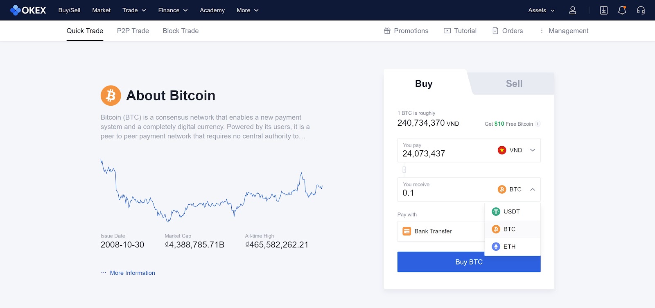This screenshot has width=655, height=308.
Task: Click the orange Bitcoin logo beside About Bitcoin
Action: tap(111, 95)
